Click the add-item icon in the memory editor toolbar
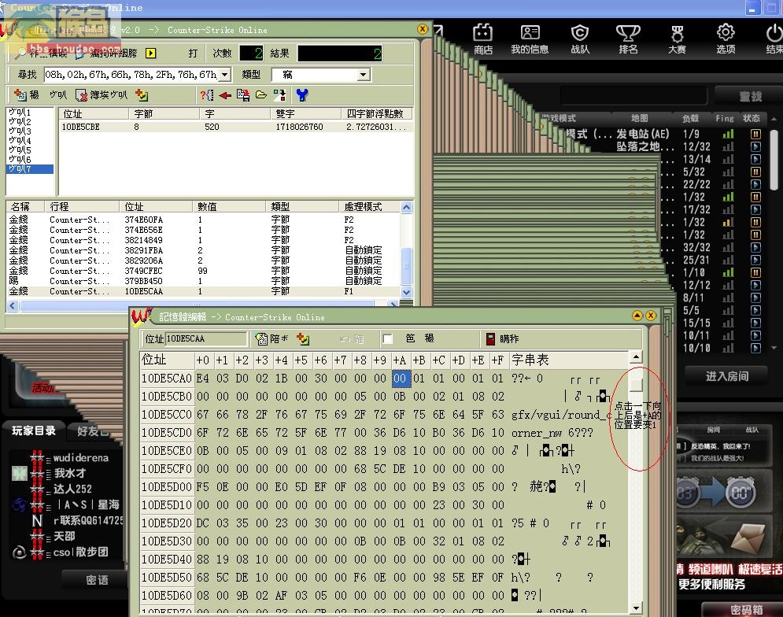The image size is (783, 617). point(303,338)
